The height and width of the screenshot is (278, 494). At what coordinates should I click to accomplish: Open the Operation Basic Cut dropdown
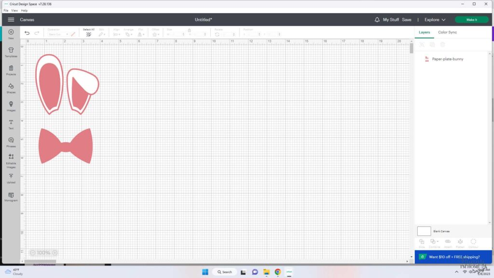[x=58, y=34]
